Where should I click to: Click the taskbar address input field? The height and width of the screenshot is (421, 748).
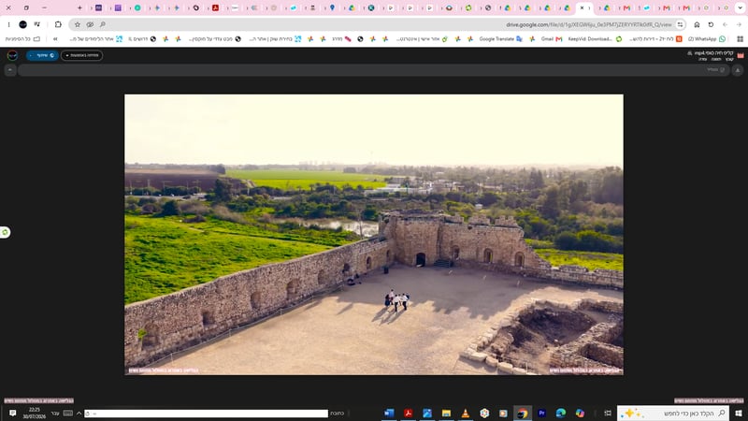pyautogui.click(x=207, y=414)
